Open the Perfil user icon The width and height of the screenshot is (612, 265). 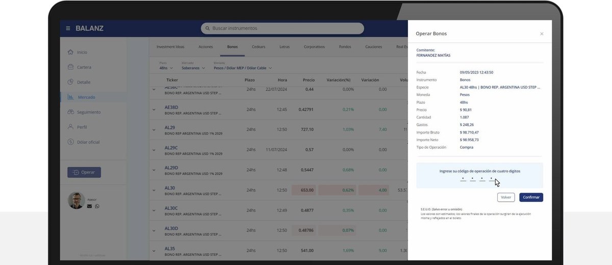pyautogui.click(x=71, y=127)
